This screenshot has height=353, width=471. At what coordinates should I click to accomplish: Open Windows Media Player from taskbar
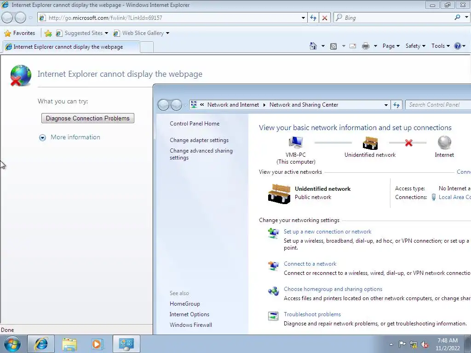coord(97,344)
